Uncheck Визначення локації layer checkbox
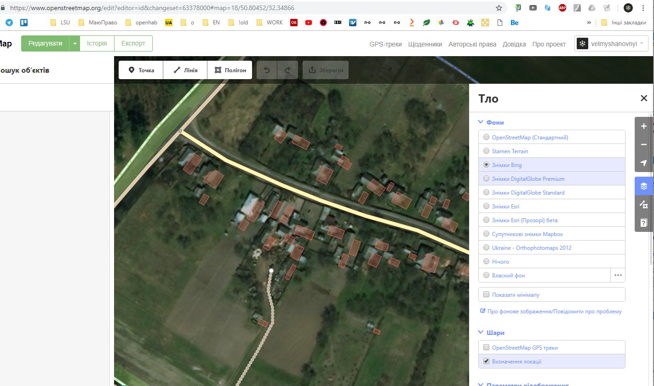 click(x=486, y=361)
